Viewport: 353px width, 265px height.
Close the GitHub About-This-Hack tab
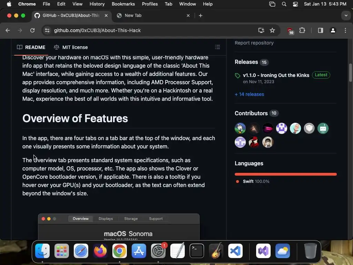point(106,16)
